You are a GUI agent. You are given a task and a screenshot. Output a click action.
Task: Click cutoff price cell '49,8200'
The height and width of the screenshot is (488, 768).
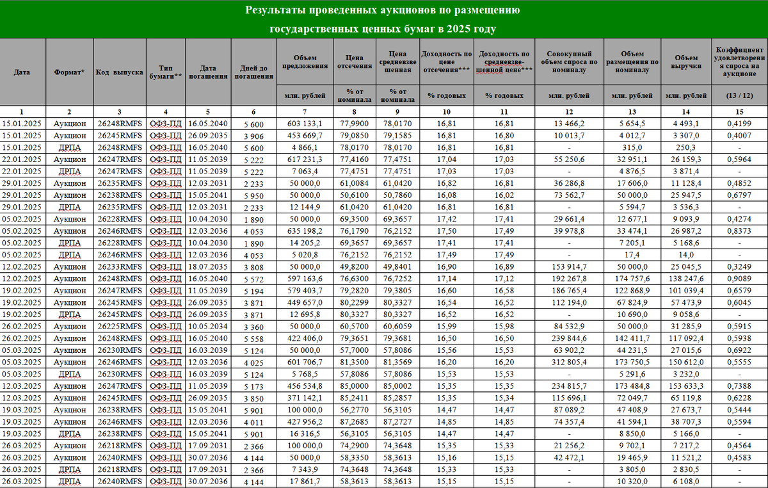click(x=354, y=266)
